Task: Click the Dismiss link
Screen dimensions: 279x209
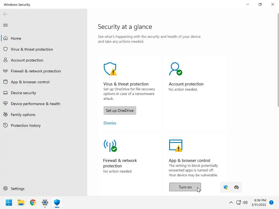Action: pos(110,123)
